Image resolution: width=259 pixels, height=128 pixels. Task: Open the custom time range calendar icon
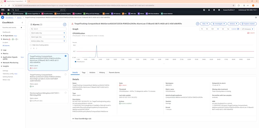238,29
